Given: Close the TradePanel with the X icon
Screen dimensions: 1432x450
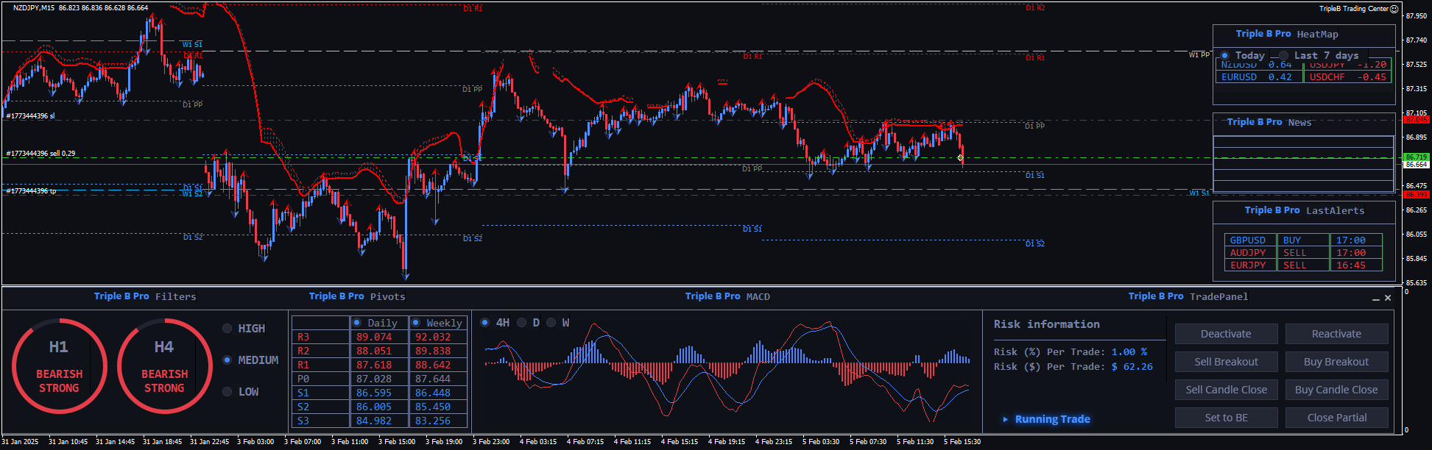Looking at the screenshot, I should pyautogui.click(x=1388, y=298).
